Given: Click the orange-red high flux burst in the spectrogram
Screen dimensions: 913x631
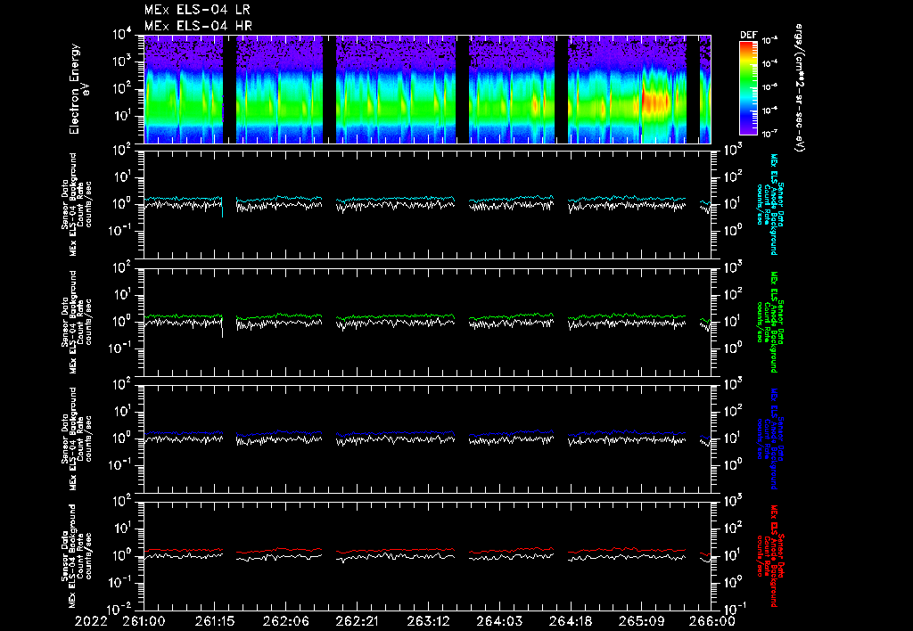Looking at the screenshot, I should tap(656, 102).
